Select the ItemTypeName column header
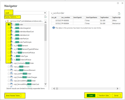 [93, 17]
